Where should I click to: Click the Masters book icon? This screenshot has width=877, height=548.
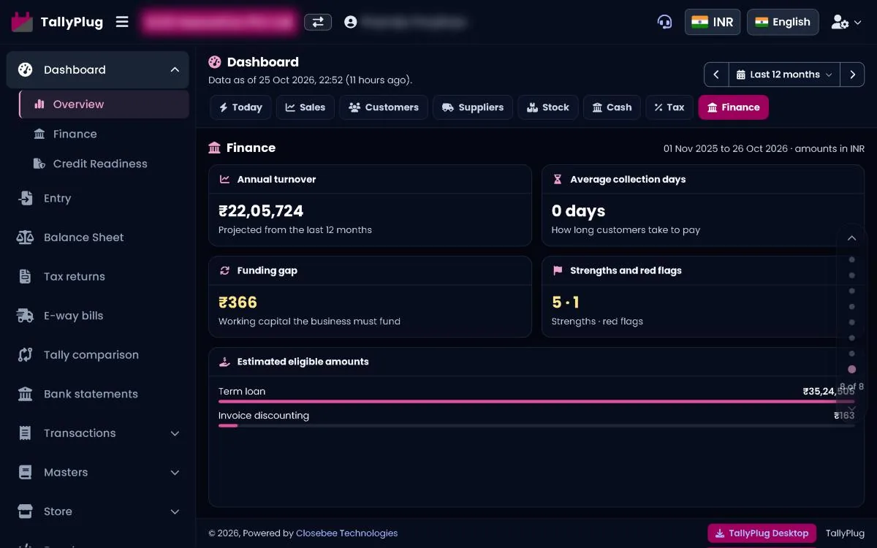[26, 473]
